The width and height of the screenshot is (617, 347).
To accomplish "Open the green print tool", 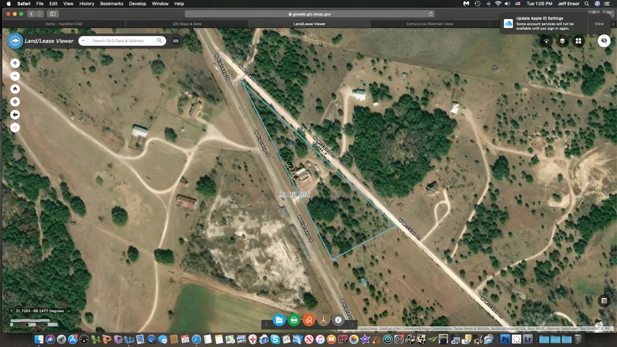I will [294, 320].
